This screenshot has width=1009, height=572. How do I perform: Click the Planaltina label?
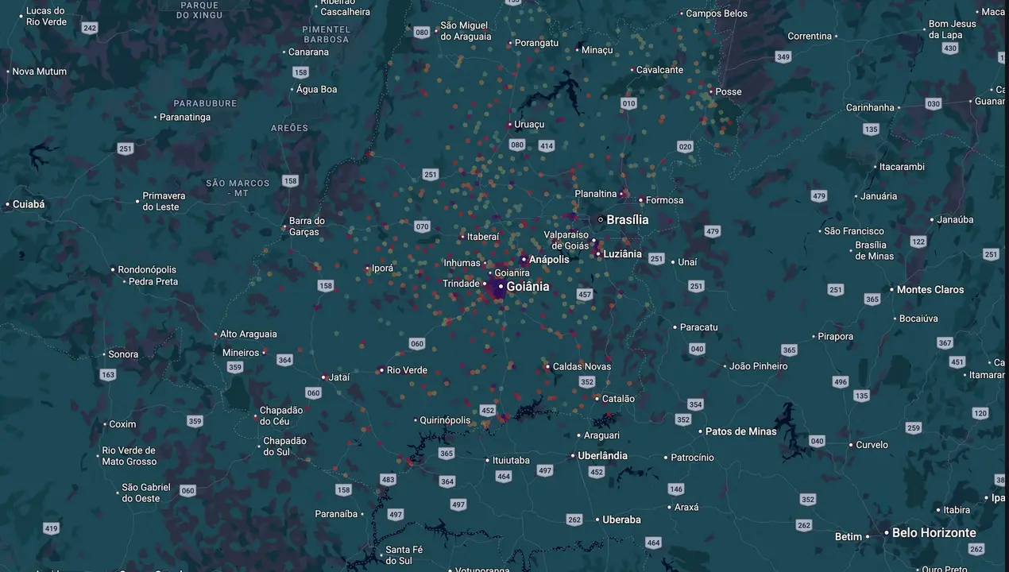click(596, 194)
